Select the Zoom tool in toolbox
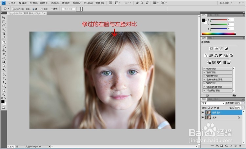This screenshot has width=246, height=149. 4,95
